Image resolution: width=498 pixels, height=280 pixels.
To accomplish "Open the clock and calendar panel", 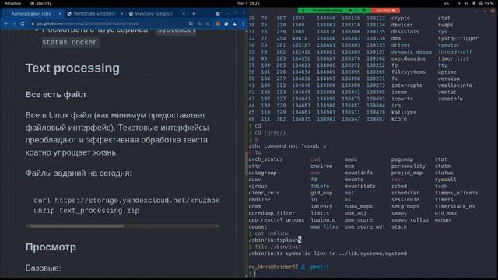I will tap(248, 3).
